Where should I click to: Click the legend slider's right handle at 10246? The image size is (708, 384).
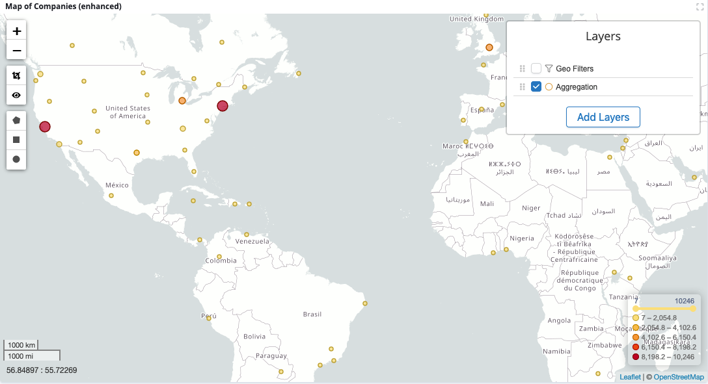pos(693,309)
